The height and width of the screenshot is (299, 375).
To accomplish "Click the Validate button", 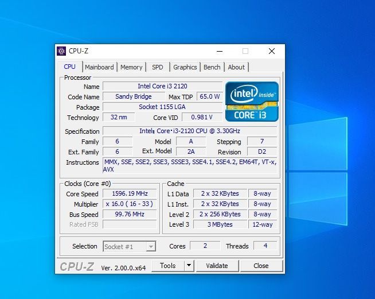I will [x=217, y=266].
